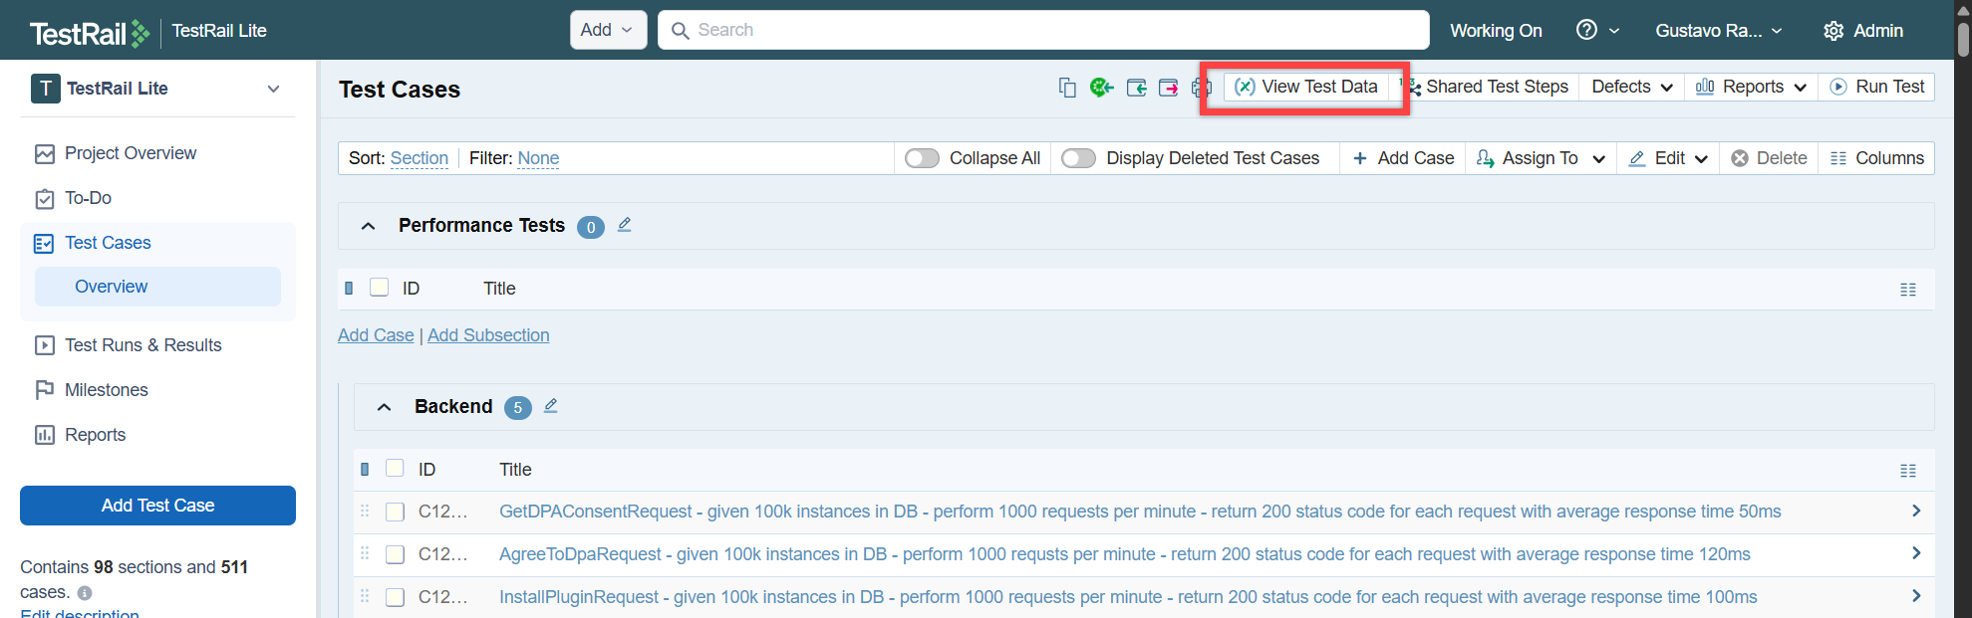Toggle the Collapse All switch

point(922,158)
